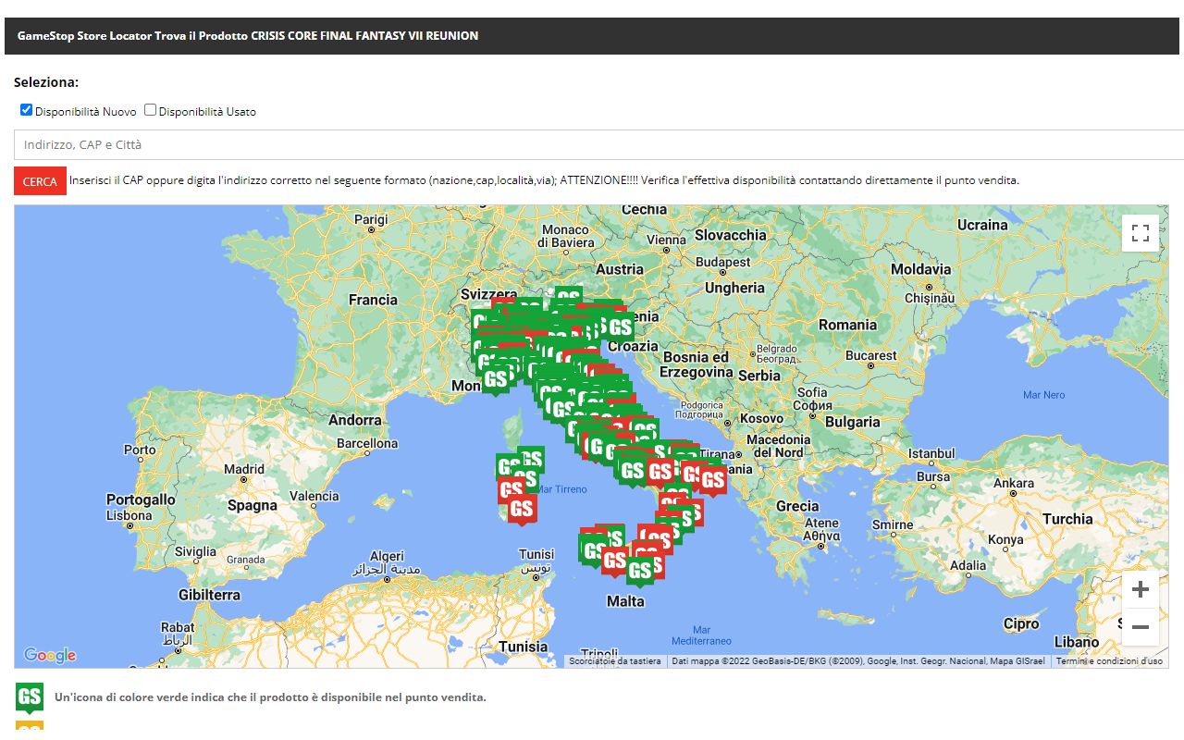Open Scorciatoie da tastiera link
Viewport: 1184px width, 740px height.
614,661
